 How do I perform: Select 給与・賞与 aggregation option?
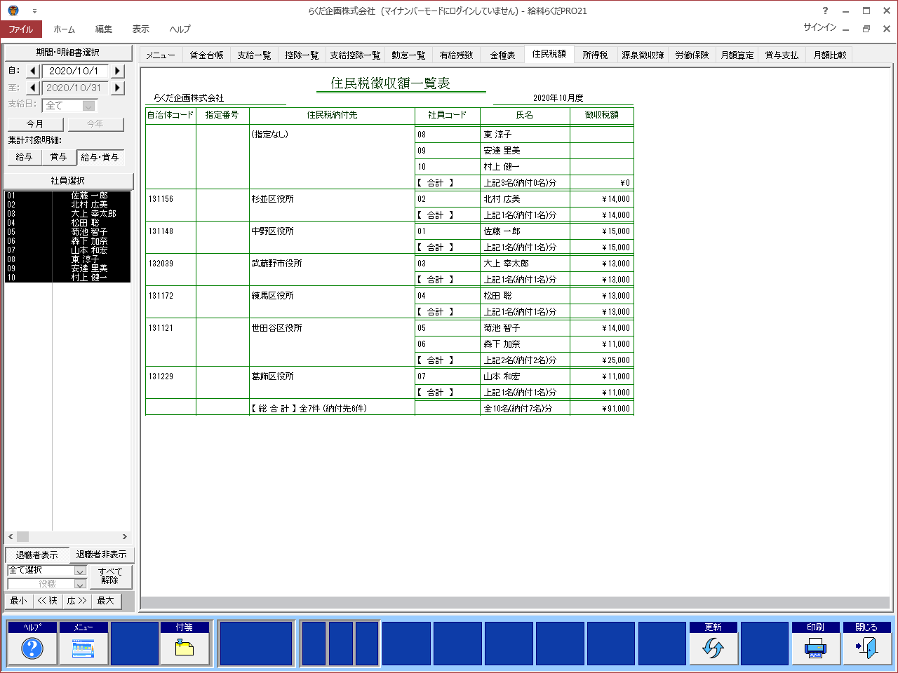coord(100,158)
